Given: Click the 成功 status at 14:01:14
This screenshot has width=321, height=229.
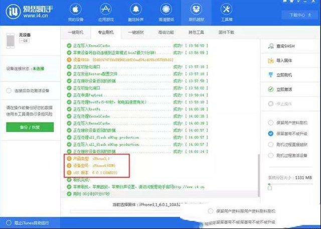Looking at the screenshot, I should (x=178, y=152).
